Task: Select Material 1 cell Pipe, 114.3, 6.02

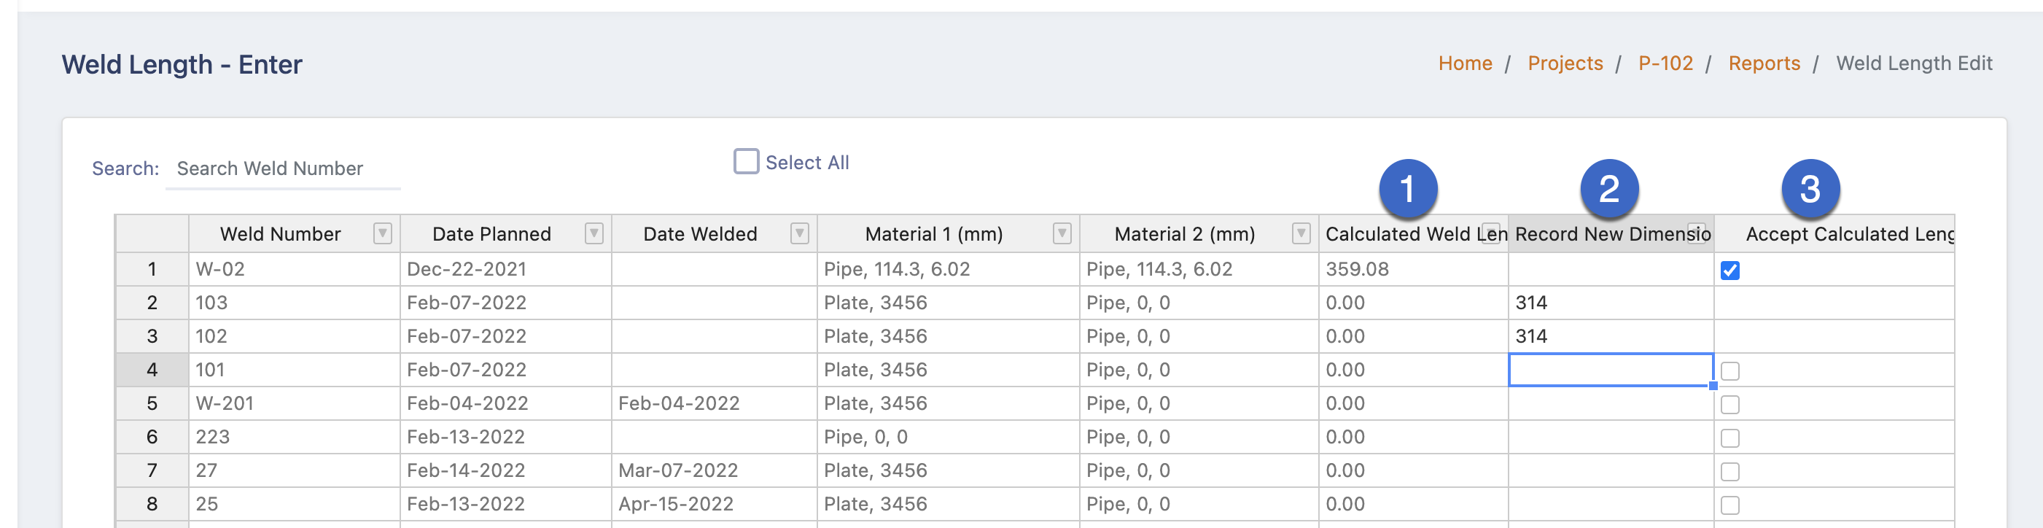Action: tap(949, 269)
